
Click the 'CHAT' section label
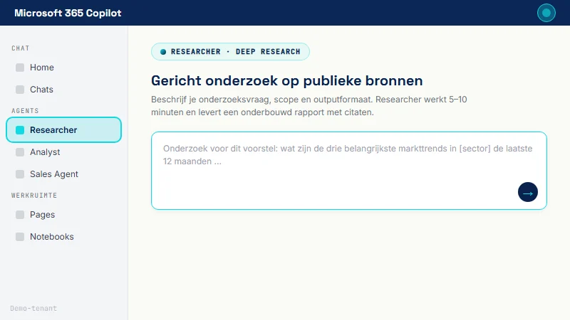(x=21, y=48)
